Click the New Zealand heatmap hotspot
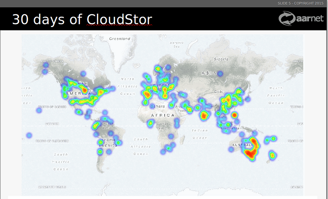Viewport: 328px width, 199px height. (x=272, y=155)
